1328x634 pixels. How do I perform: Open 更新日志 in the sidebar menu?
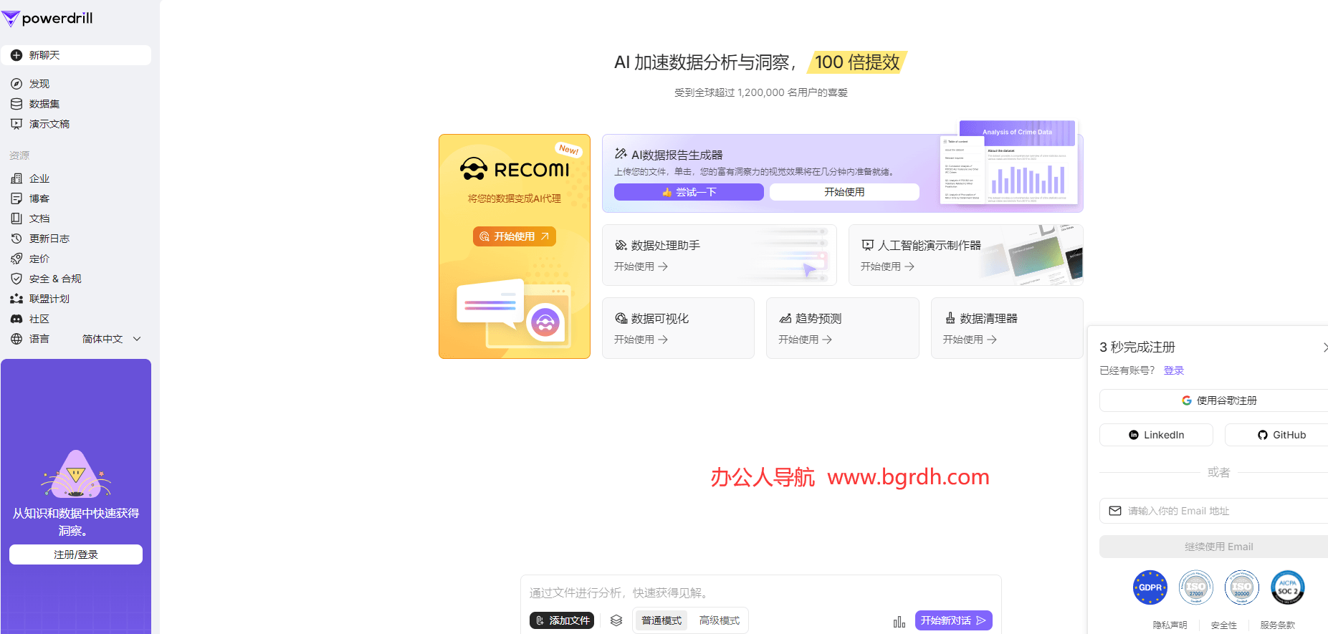tap(49, 239)
